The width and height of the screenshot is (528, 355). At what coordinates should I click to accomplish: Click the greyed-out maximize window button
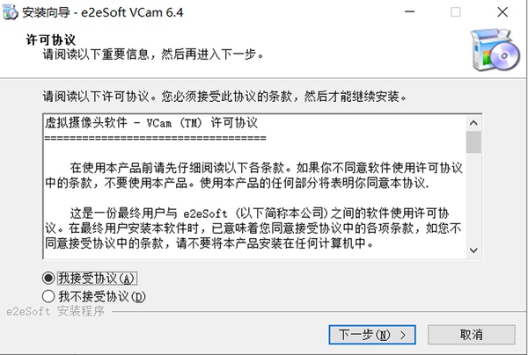coord(456,12)
